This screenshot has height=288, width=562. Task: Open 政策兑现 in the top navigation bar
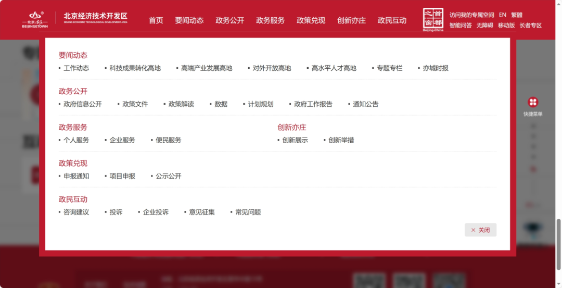(311, 20)
